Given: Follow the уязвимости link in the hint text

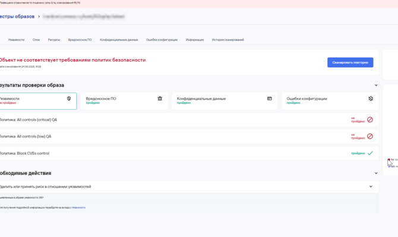Looking at the screenshot, I should click(x=78, y=207).
